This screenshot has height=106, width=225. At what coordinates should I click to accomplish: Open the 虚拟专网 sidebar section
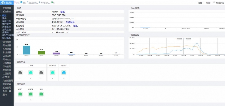pyautogui.click(x=7, y=70)
